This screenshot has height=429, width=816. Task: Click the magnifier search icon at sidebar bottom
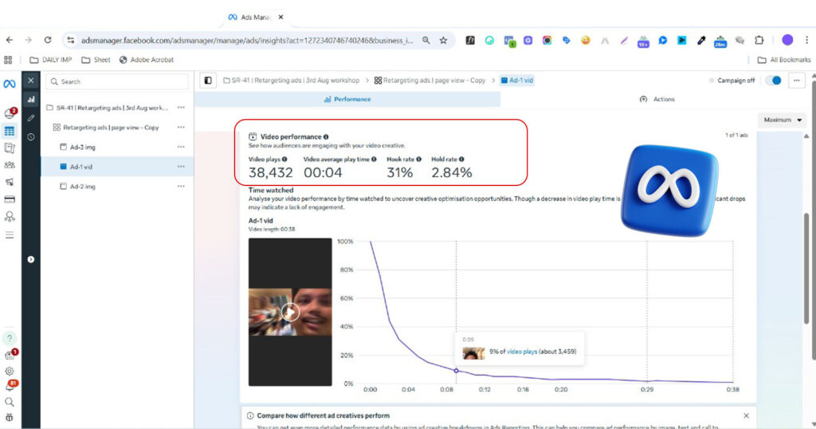click(x=10, y=402)
